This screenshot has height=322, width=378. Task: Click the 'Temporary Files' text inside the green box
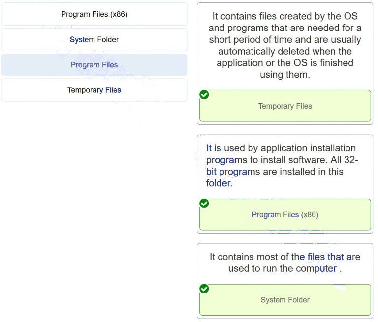click(285, 106)
